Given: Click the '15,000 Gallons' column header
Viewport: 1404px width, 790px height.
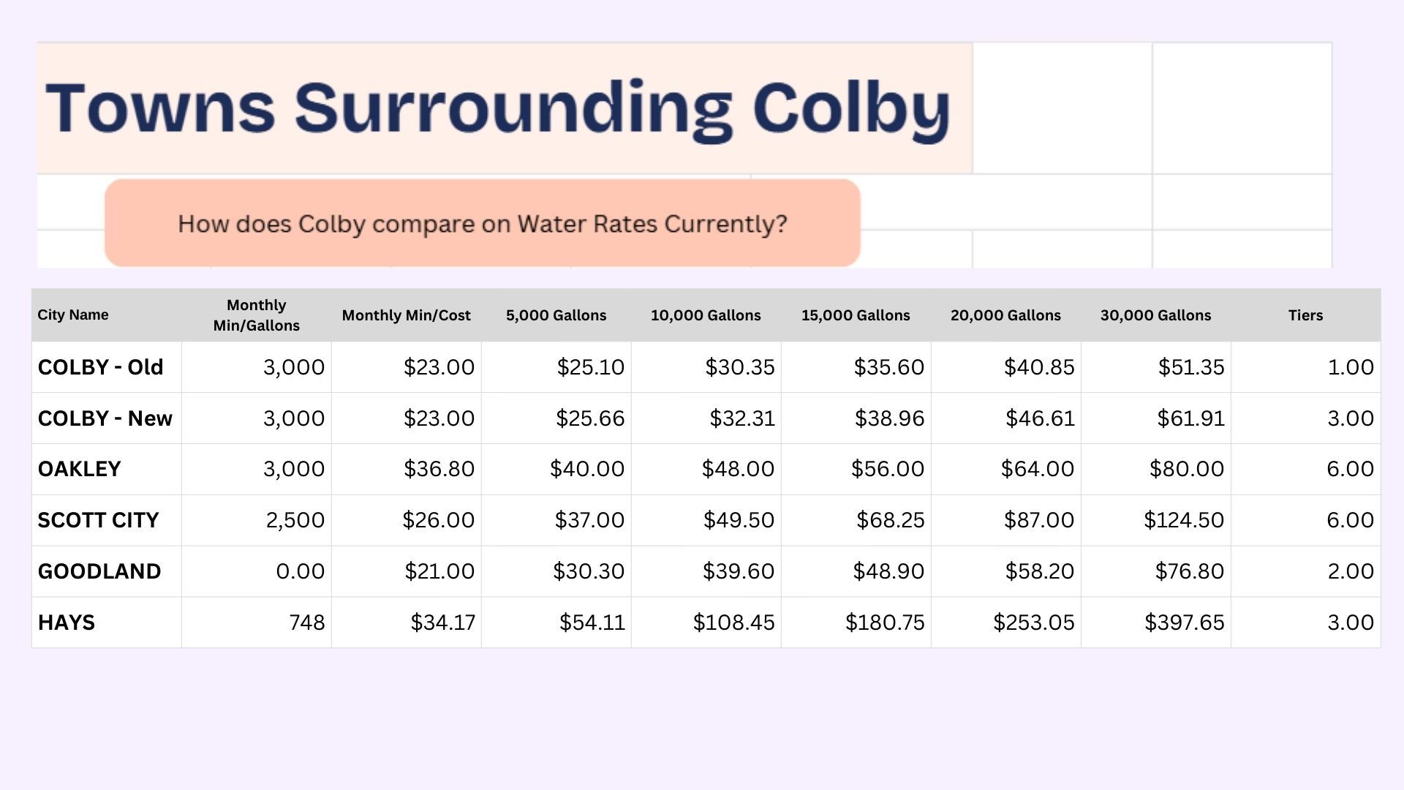Looking at the screenshot, I should pos(856,315).
